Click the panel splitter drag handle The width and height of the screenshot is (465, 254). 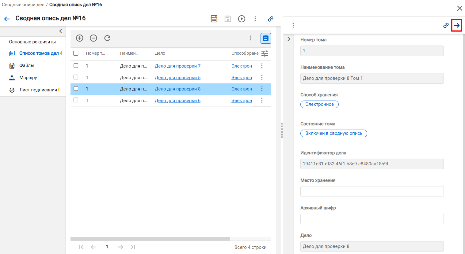[282, 131]
